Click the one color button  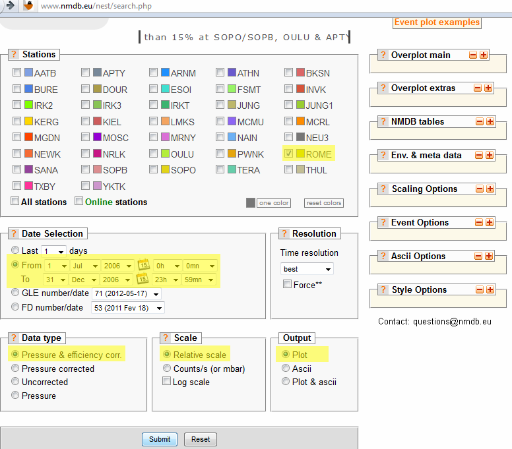click(274, 203)
